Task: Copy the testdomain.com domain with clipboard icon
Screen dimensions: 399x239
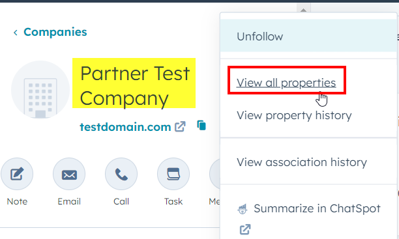Action: click(x=201, y=126)
